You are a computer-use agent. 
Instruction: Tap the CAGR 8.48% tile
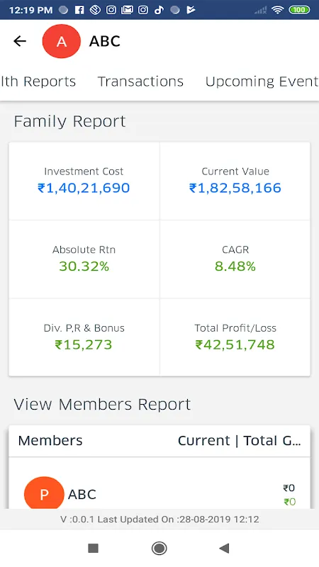point(235,259)
